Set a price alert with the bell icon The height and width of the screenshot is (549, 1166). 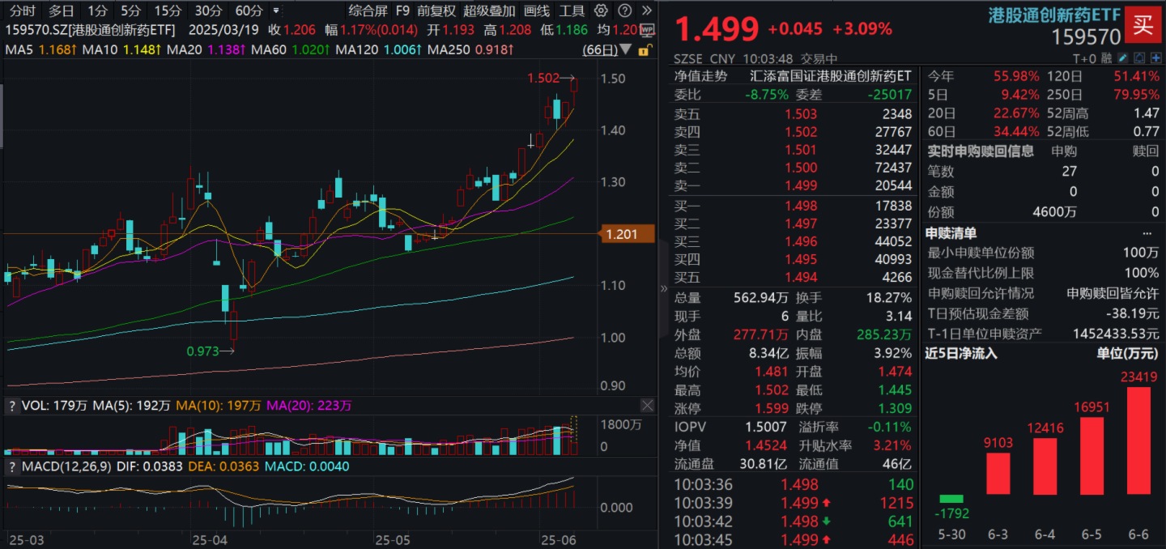click(x=1140, y=58)
